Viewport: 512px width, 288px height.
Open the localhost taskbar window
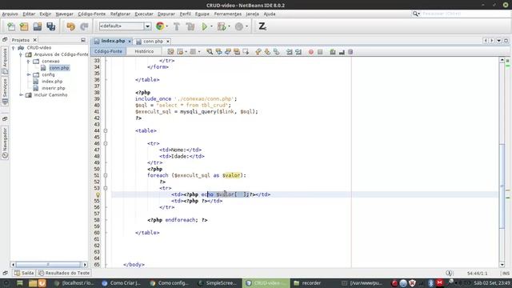tap(74, 283)
